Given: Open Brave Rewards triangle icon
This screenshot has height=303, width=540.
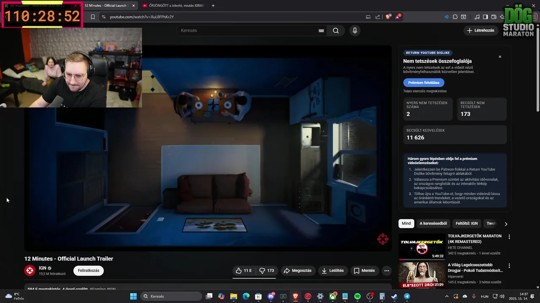Looking at the screenshot, I should coord(398,17).
